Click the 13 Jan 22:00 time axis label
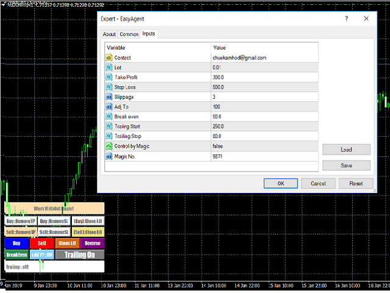390x293 pixels. coord(180,286)
